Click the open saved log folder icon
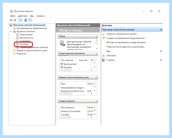The width and height of the screenshot is (172, 138). click(x=103, y=34)
